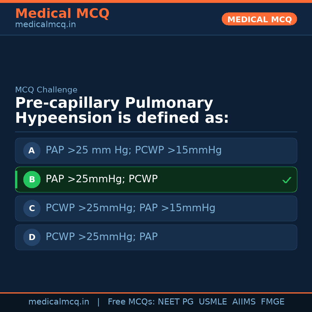Select answer text 'PAP >25 mm Hg; PCWP >15mmHg'
312x312 pixels.
click(x=133, y=150)
